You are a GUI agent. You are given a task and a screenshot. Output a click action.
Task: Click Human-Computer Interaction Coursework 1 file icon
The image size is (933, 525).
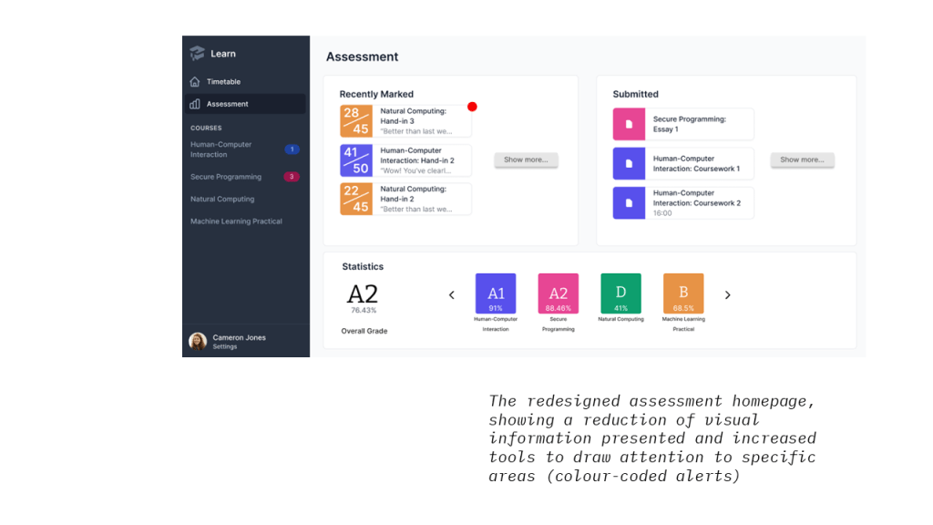[x=629, y=164]
